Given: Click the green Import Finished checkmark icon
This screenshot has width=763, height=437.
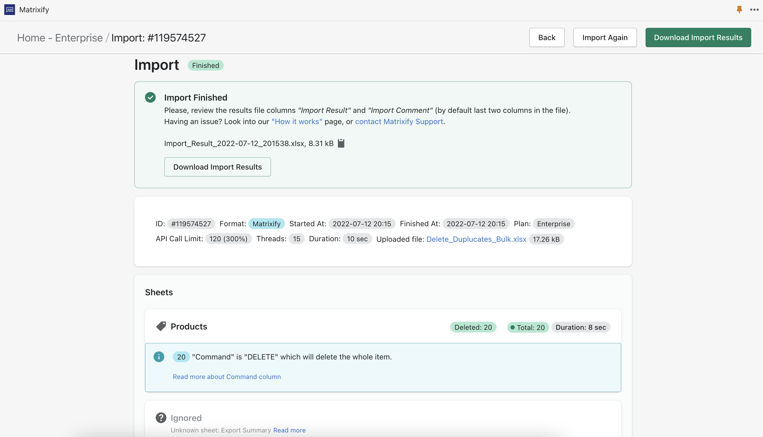Looking at the screenshot, I should (150, 97).
